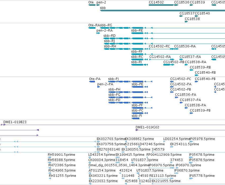Image resolution: width=225 pixels, height=185 pixels.
Task: Select the sbb-PI protein label
Action: point(137,116)
